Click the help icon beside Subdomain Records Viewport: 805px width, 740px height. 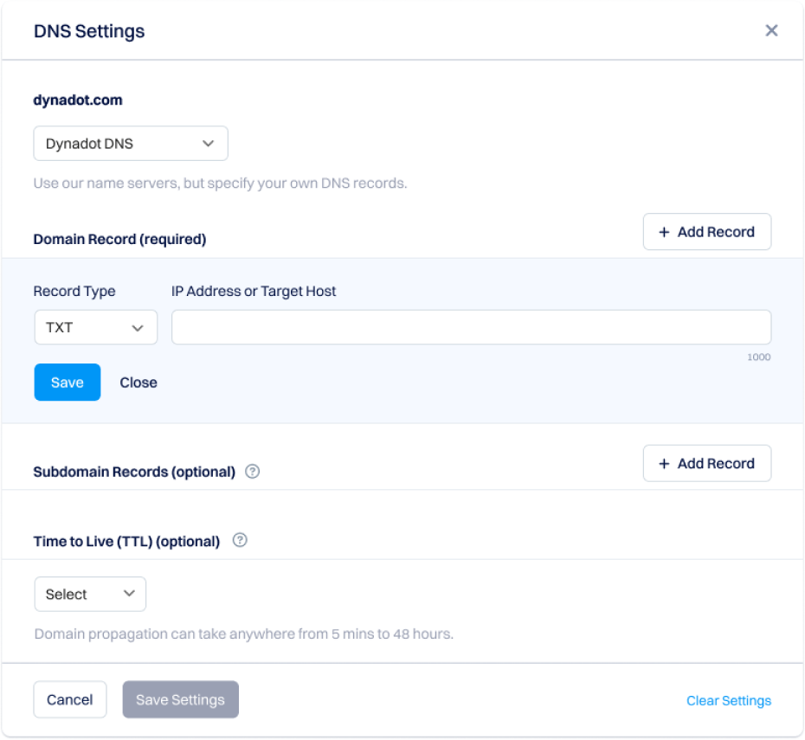[x=252, y=472]
